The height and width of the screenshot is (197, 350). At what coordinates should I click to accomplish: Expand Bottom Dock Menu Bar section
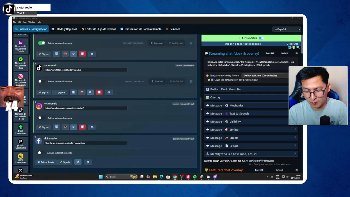pos(246,89)
